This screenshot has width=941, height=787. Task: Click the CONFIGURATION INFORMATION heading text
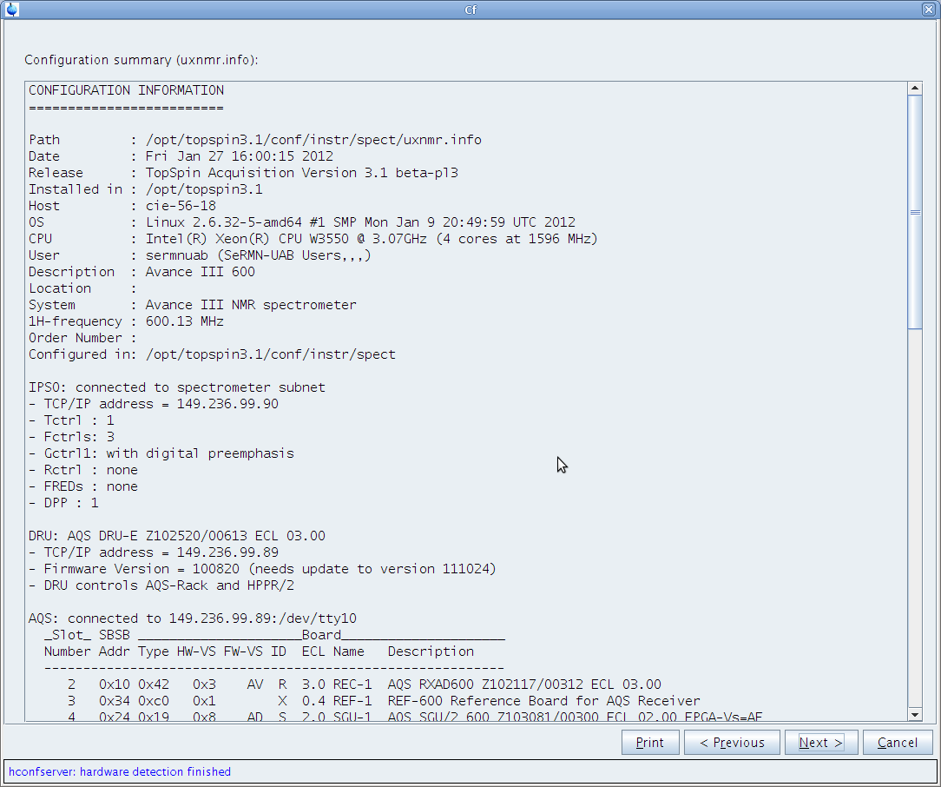(x=126, y=90)
